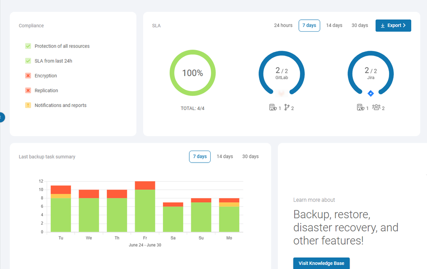Click the green check icon beside Protection of all resources
Viewport: 427px width, 269px height.
pos(28,46)
